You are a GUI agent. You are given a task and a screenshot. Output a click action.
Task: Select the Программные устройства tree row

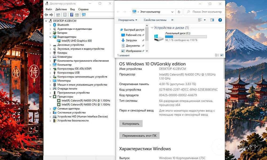[71, 93]
